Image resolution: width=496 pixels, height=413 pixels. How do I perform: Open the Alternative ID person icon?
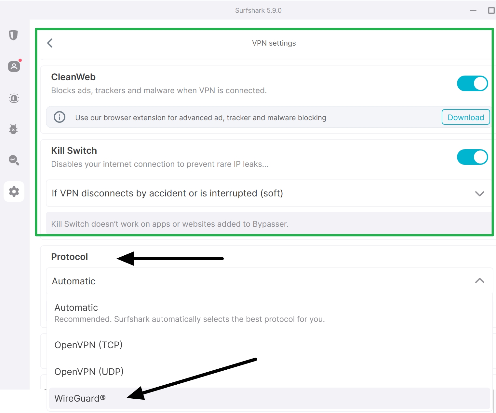click(x=14, y=66)
